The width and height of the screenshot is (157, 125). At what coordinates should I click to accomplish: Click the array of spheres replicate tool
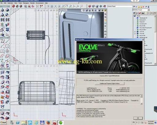(2, 20)
